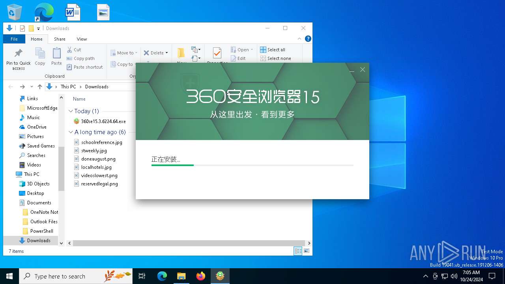
Task: Select stweekly.jpg file
Action: point(90,151)
